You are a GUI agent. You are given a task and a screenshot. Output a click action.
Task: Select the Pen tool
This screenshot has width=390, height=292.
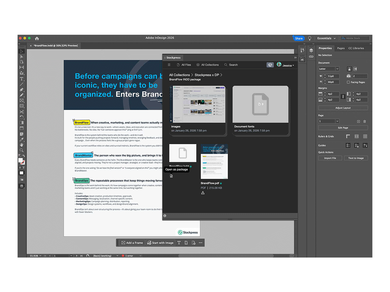[21, 90]
